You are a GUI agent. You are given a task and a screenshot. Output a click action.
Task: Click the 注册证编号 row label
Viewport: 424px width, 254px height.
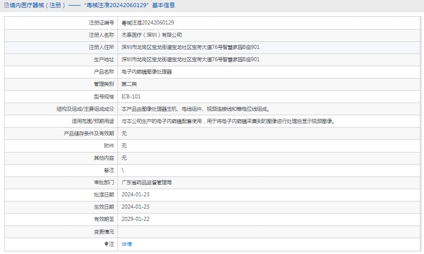[101, 23]
